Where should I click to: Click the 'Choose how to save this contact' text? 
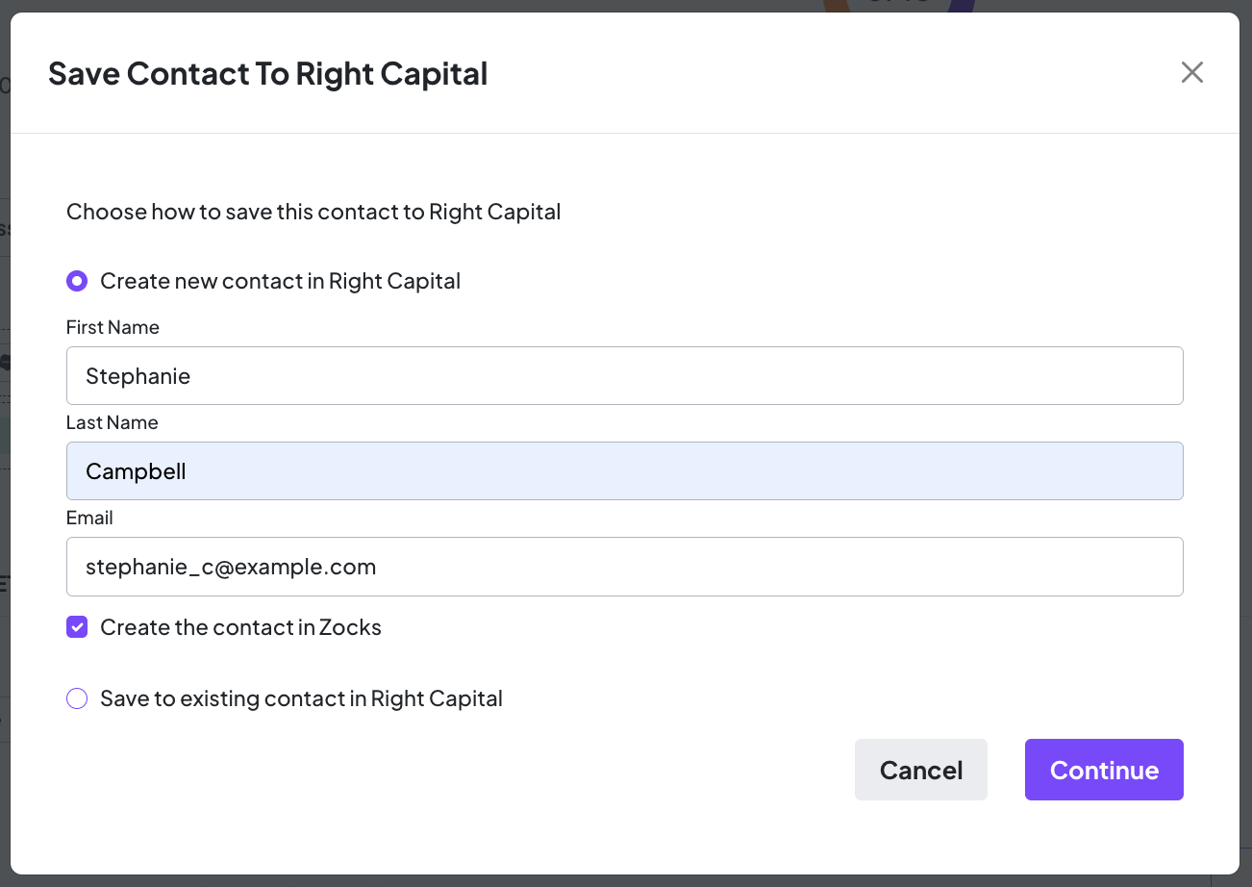point(313,212)
